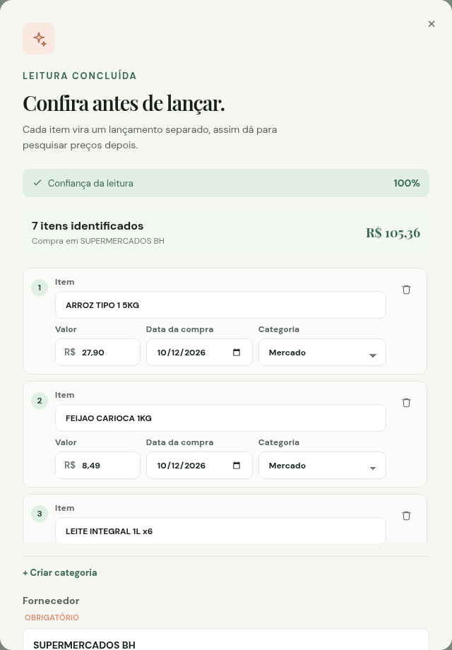This screenshot has height=650, width=452.
Task: Delete item 2 FEIJAO CARIOCA 1KG
Action: (406, 403)
